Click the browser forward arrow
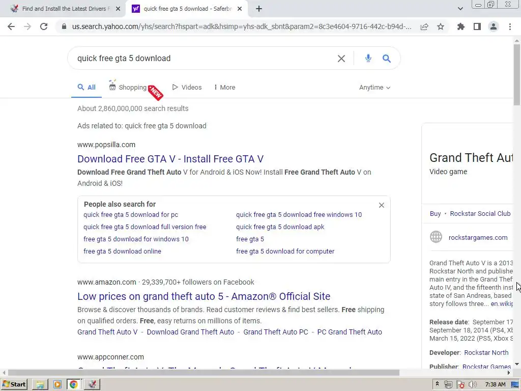 coord(27,26)
